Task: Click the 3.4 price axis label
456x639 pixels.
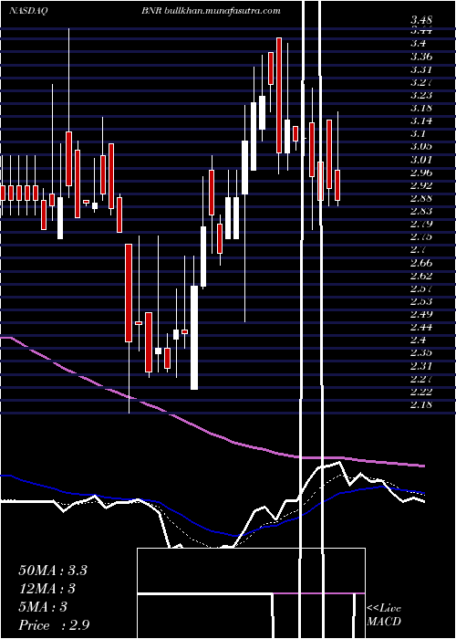Action: pos(418,43)
